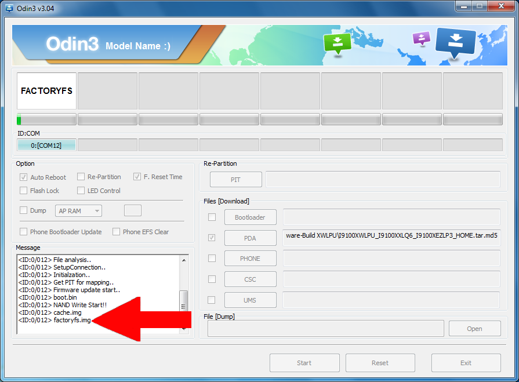Enable Phone EFS Clear checkbox
Image resolution: width=519 pixels, height=382 pixels.
pos(116,231)
